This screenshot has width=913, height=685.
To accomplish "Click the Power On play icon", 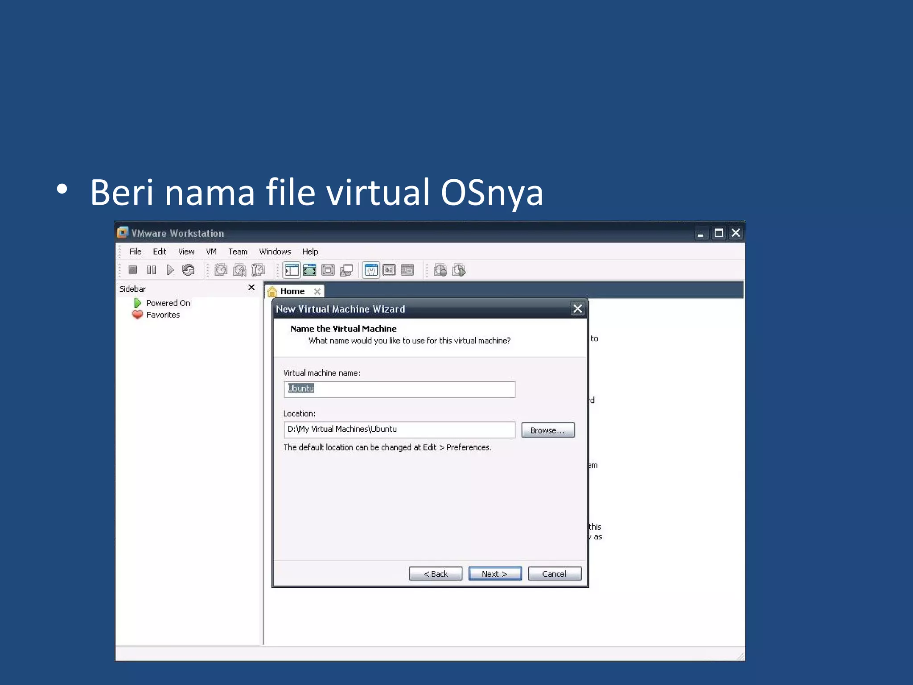I will [x=170, y=270].
